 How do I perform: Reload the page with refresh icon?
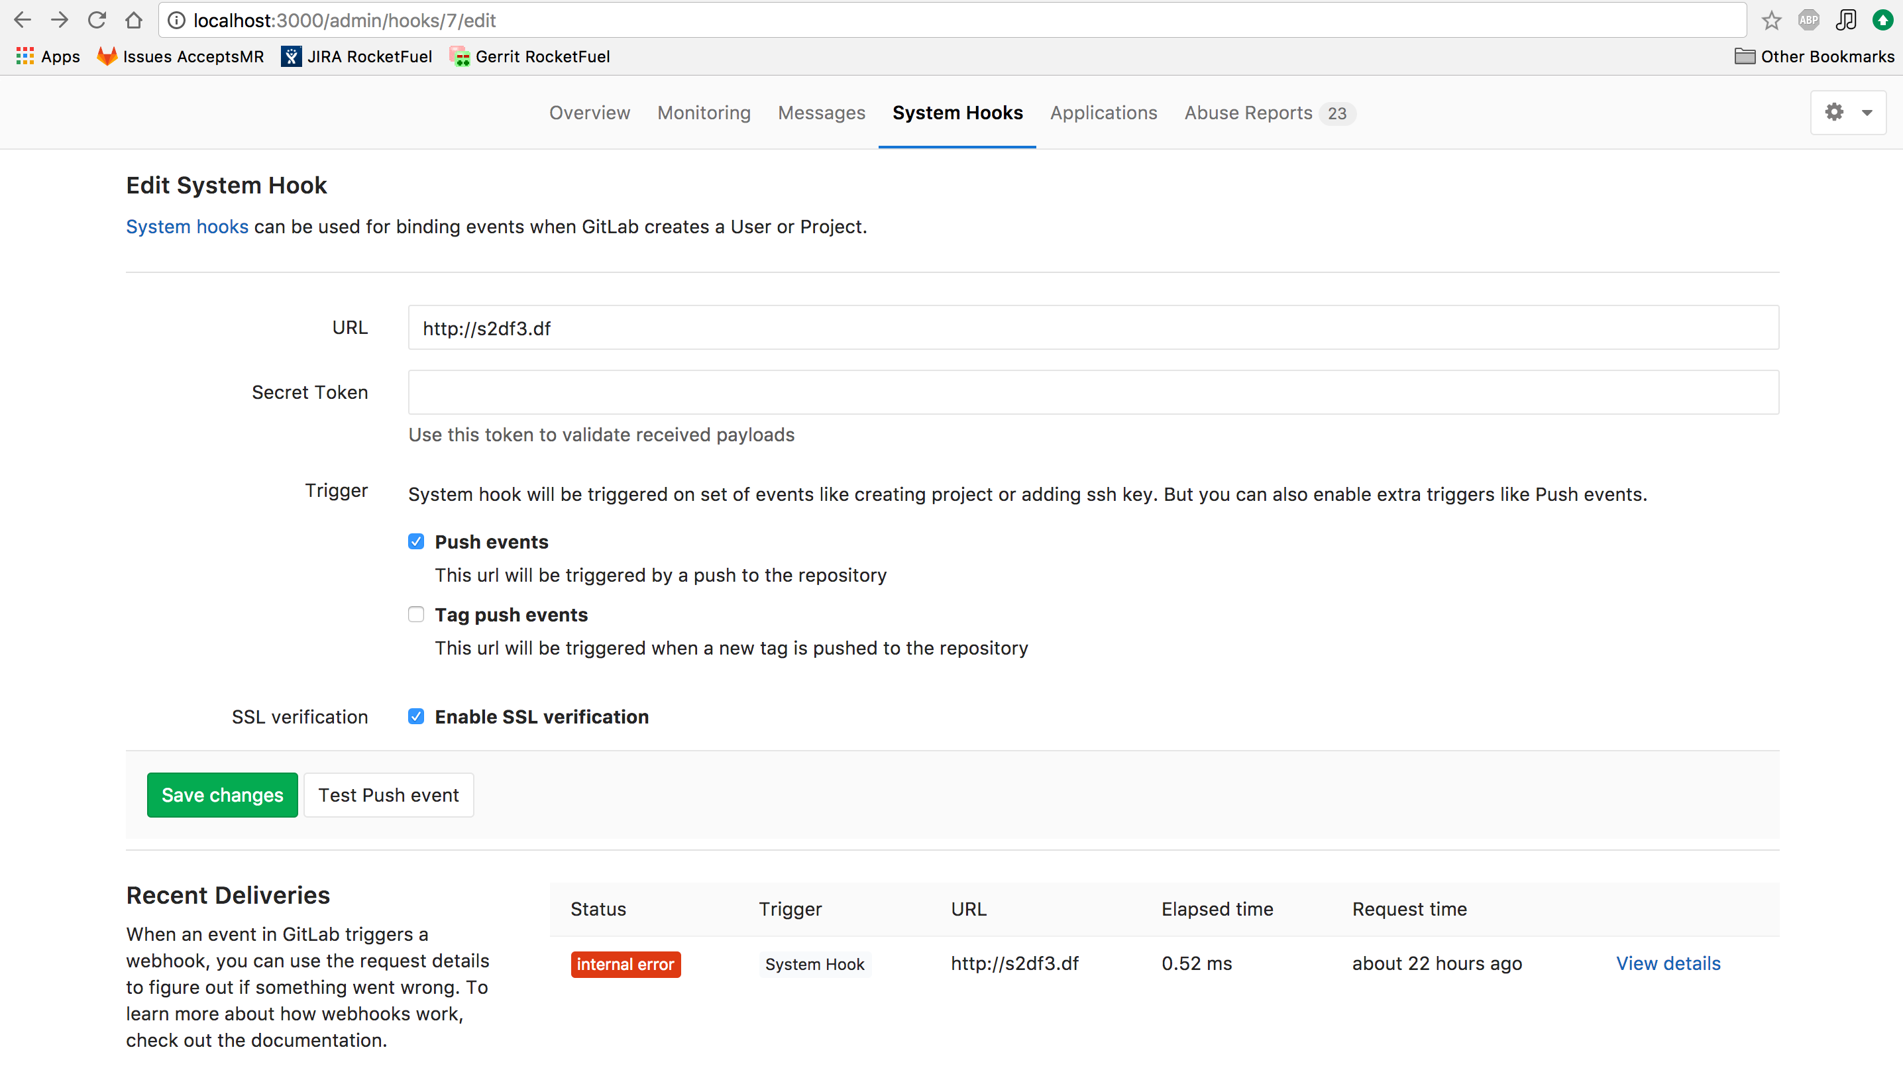pos(97,20)
